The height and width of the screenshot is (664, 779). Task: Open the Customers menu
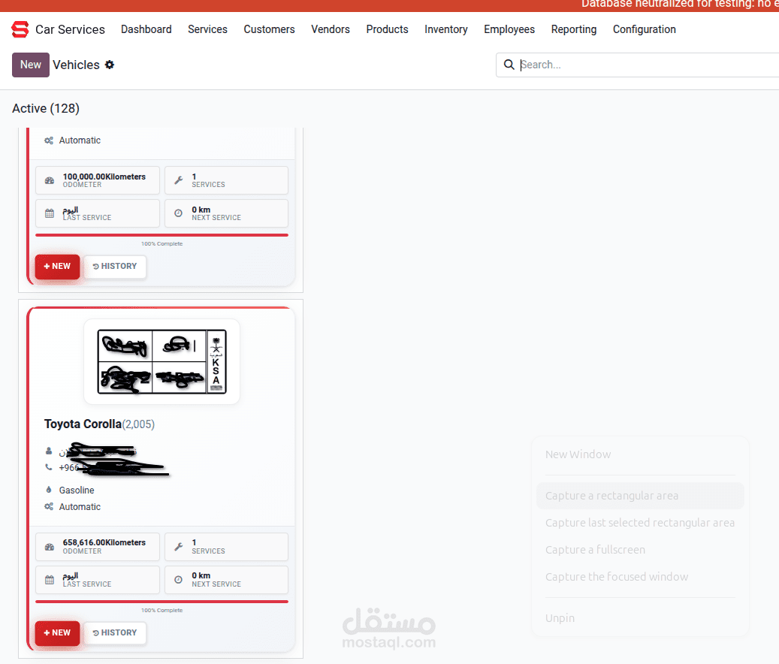[269, 29]
